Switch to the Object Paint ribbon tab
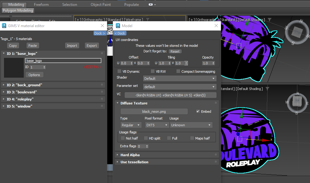The width and height of the screenshot is (310, 183). point(101,4)
